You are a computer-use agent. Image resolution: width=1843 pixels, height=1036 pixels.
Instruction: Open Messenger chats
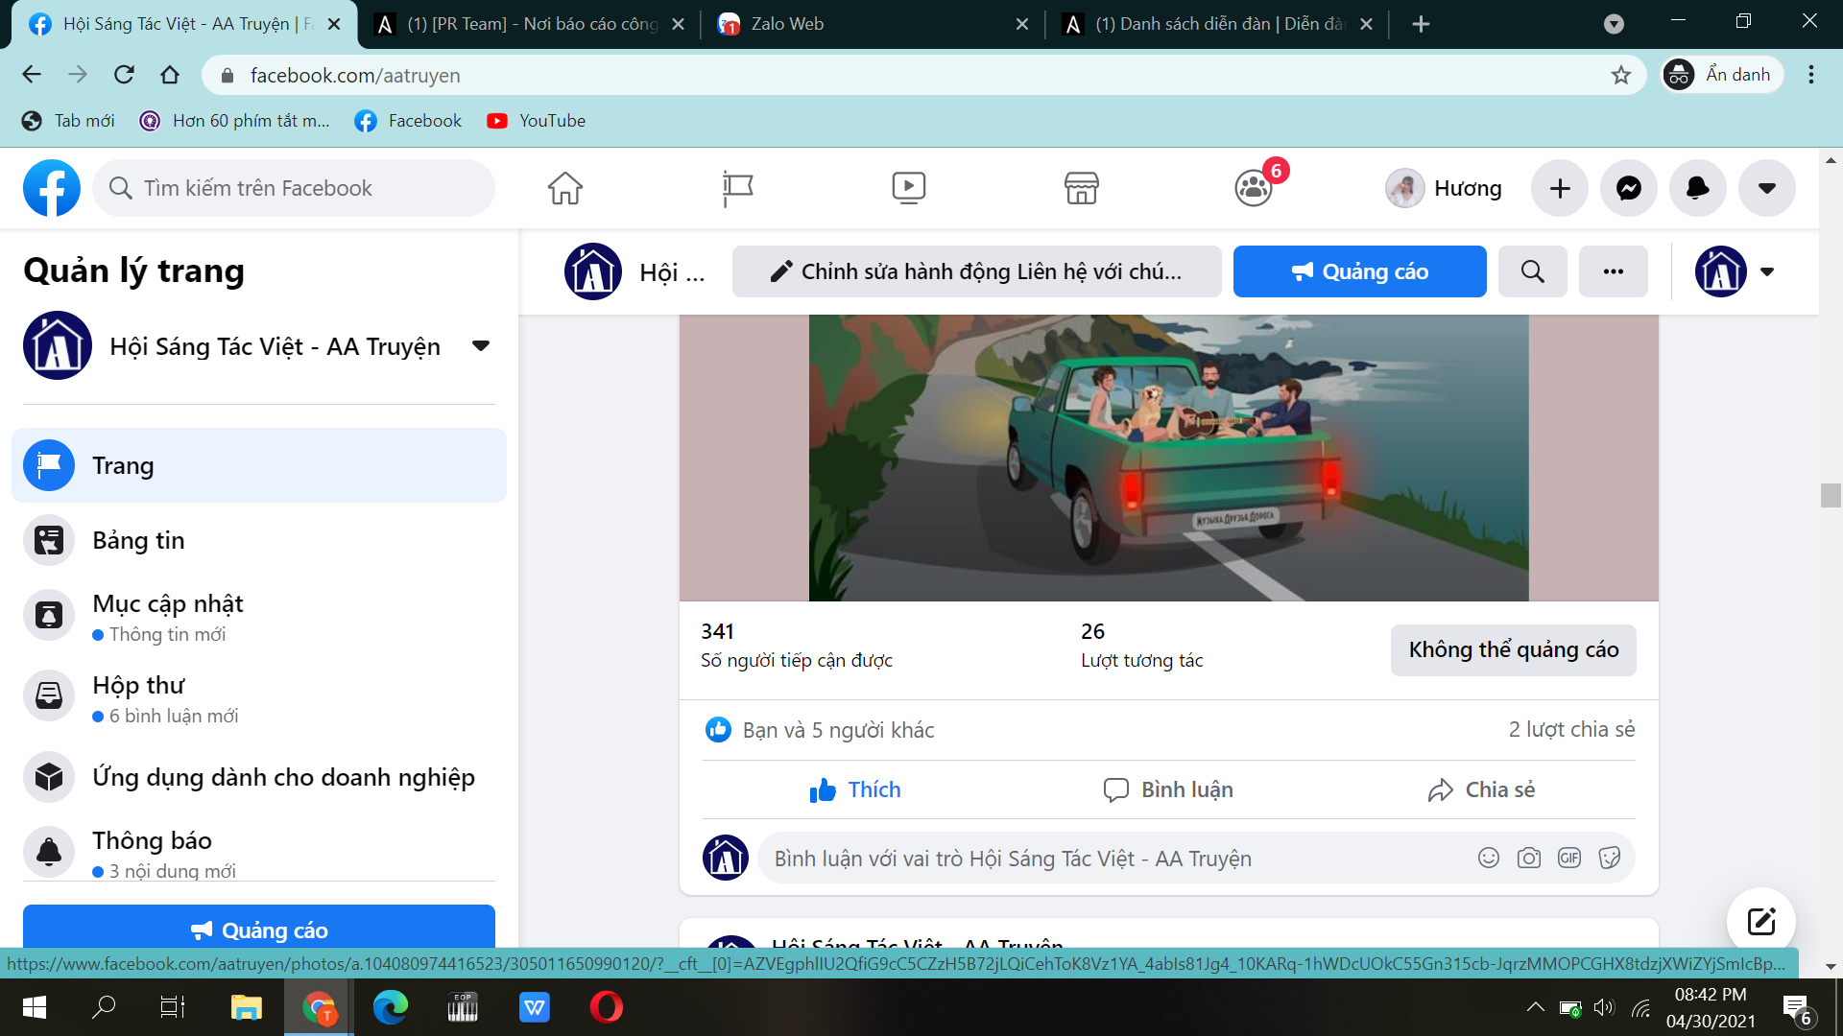pos(1629,188)
